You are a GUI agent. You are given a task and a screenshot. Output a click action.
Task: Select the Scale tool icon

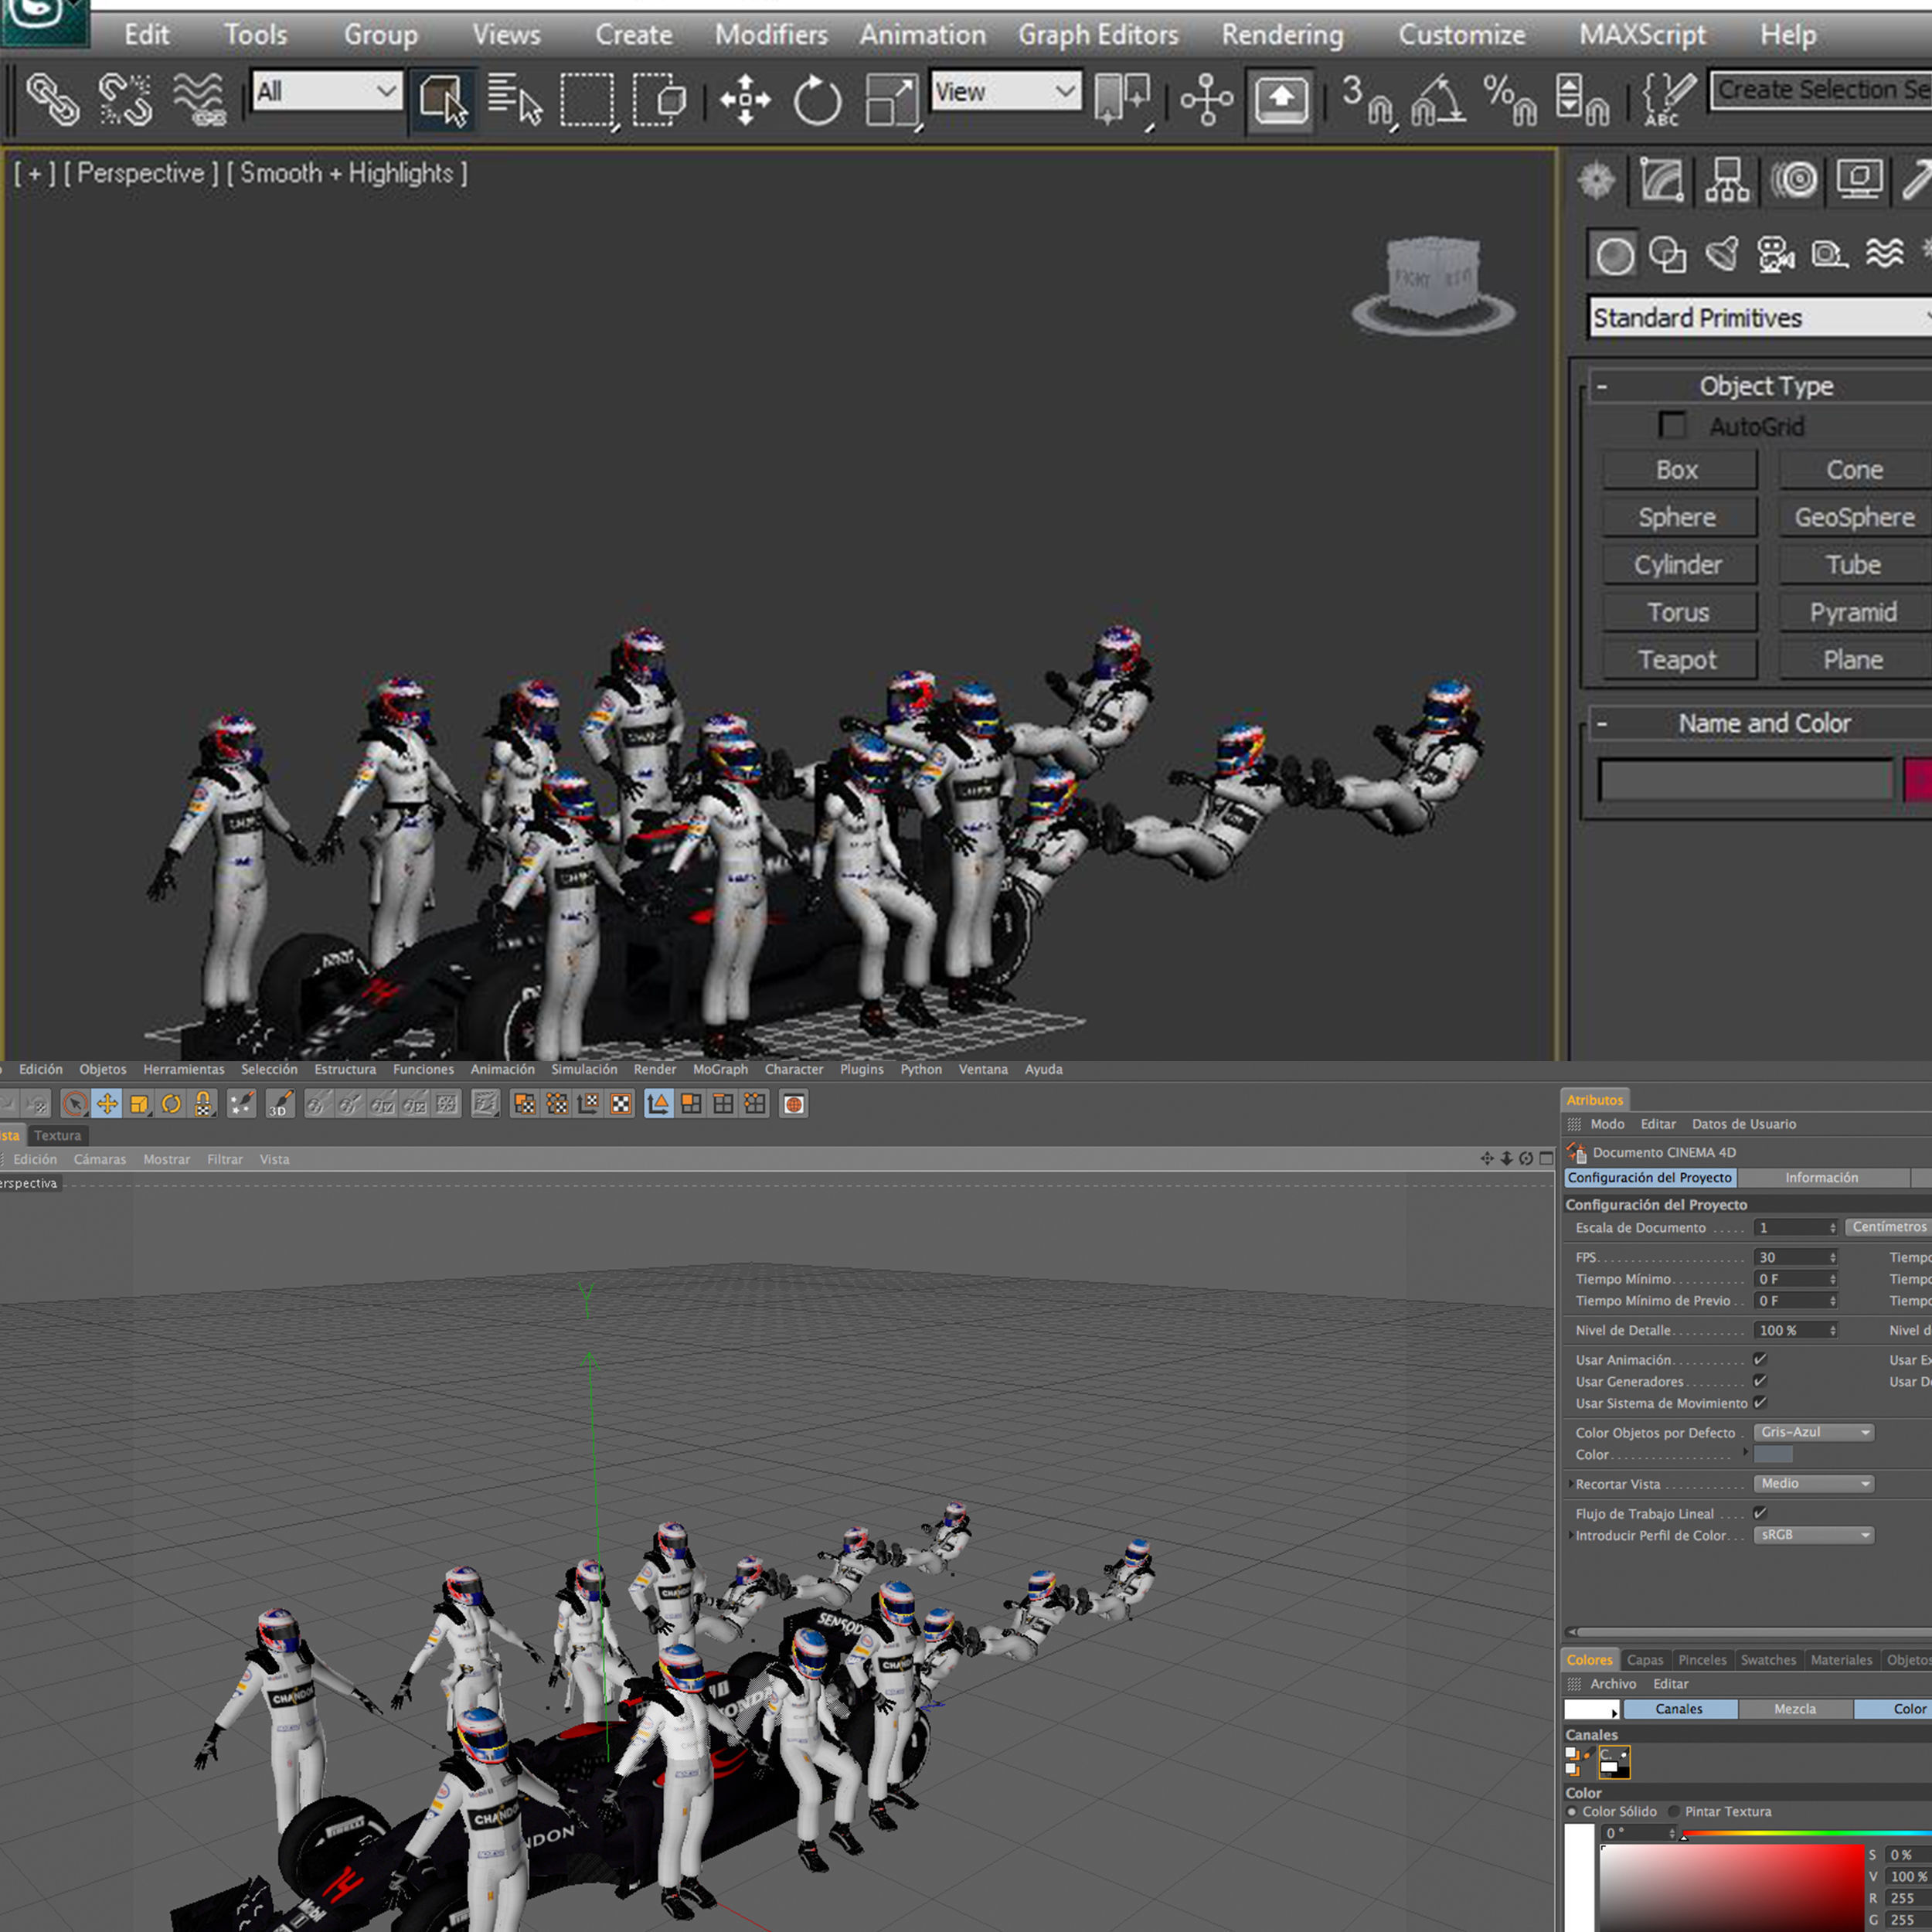(890, 100)
